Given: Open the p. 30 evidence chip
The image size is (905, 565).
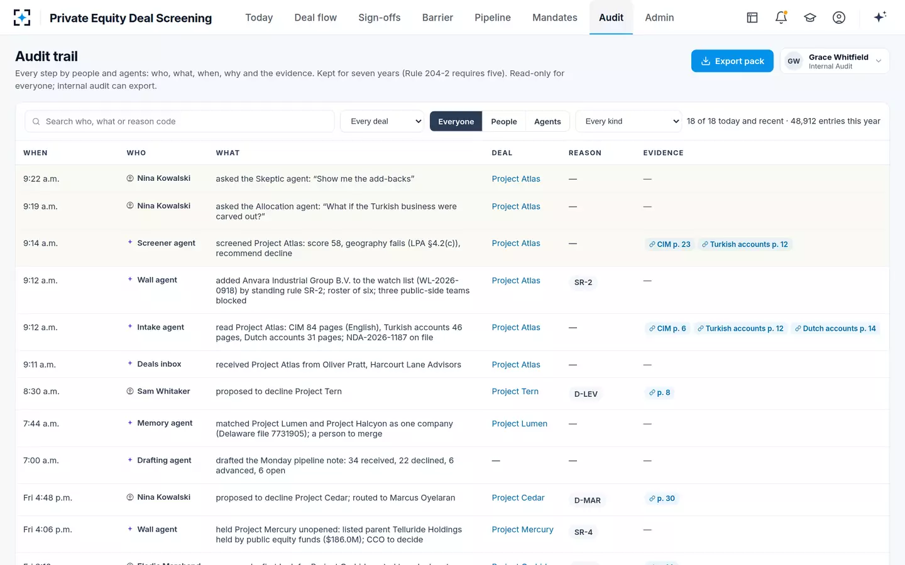Looking at the screenshot, I should pos(662,498).
